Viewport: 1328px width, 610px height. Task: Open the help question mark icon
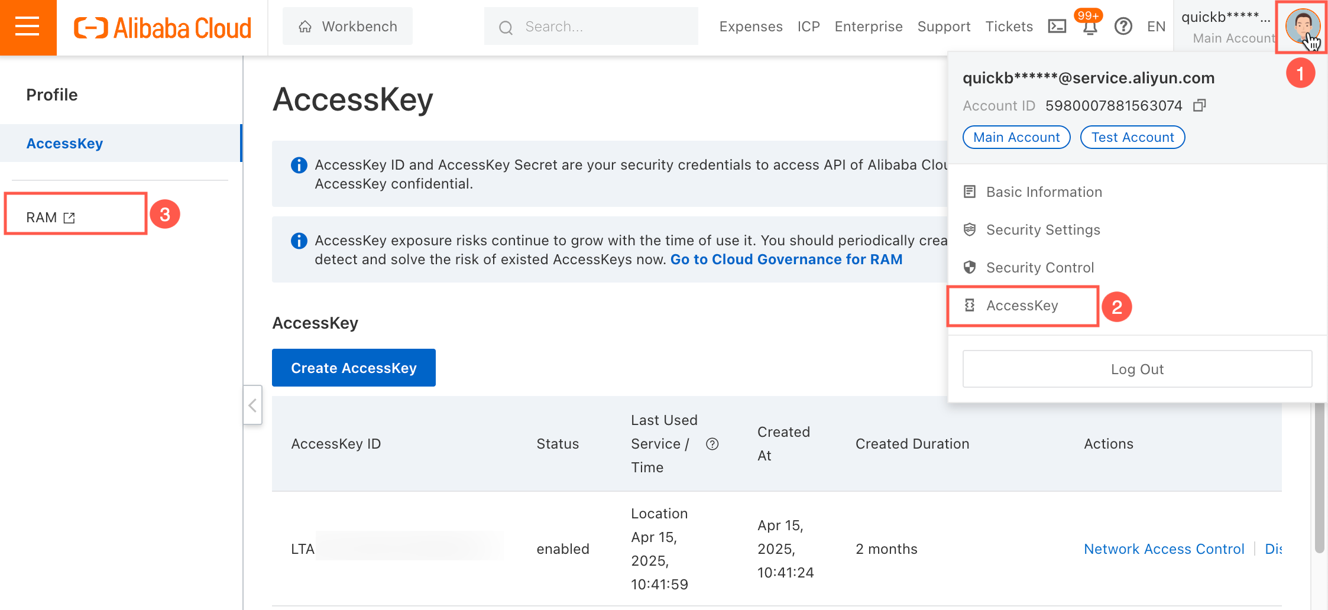[1123, 27]
